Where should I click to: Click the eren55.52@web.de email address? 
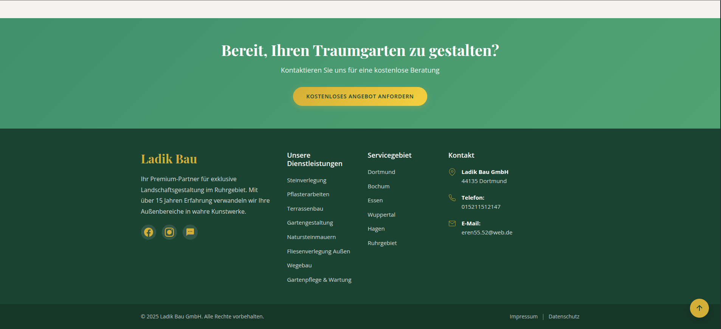coord(487,233)
